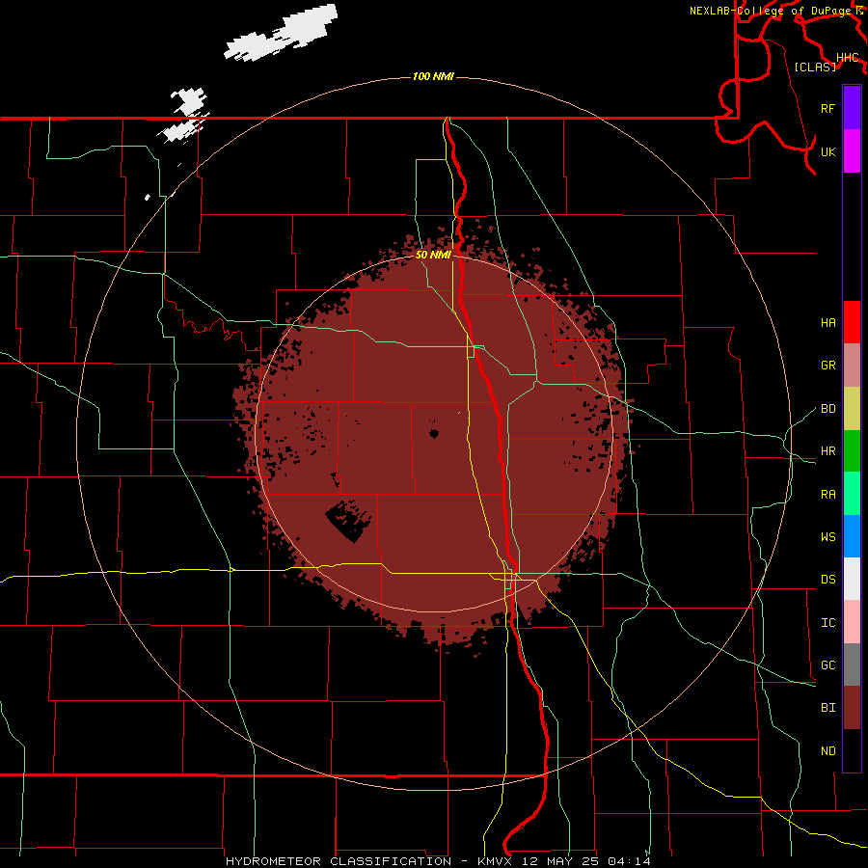Click the DS white legend swatch

[x=852, y=579]
